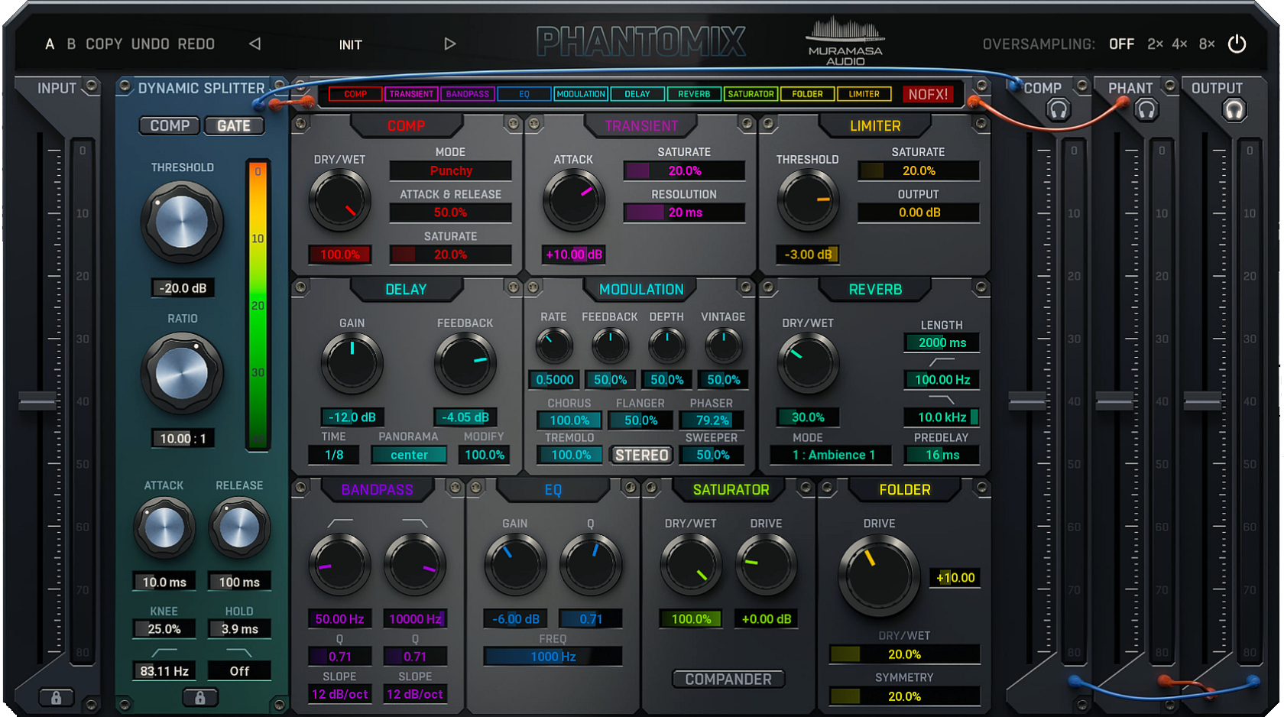
Task: Open the right Bandpass SLOPE 12 dB/oct selector
Action: point(415,694)
